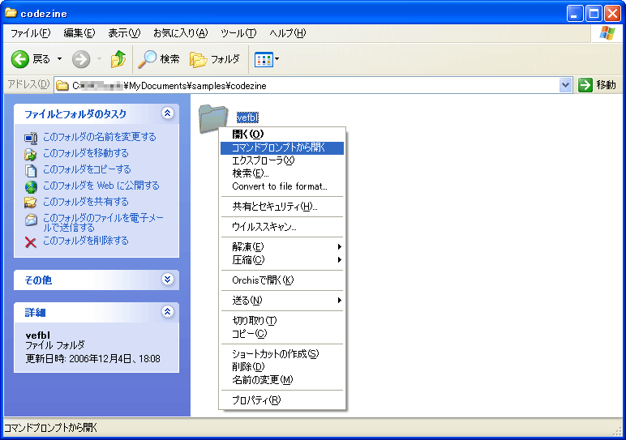Click the codezine title bar folder icon

11,13
